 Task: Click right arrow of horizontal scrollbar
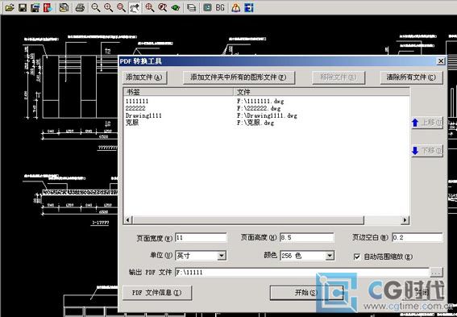pos(405,220)
